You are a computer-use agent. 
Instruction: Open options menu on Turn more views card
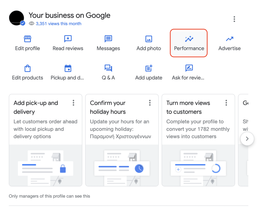(x=226, y=103)
